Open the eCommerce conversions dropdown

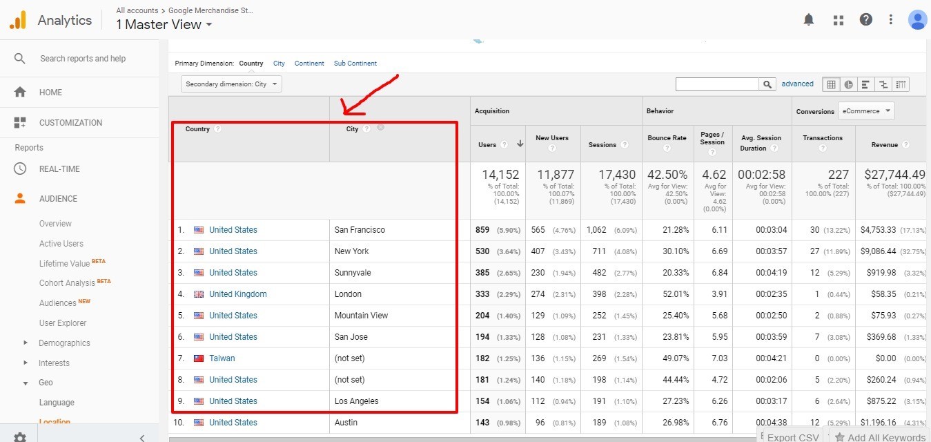[865, 110]
